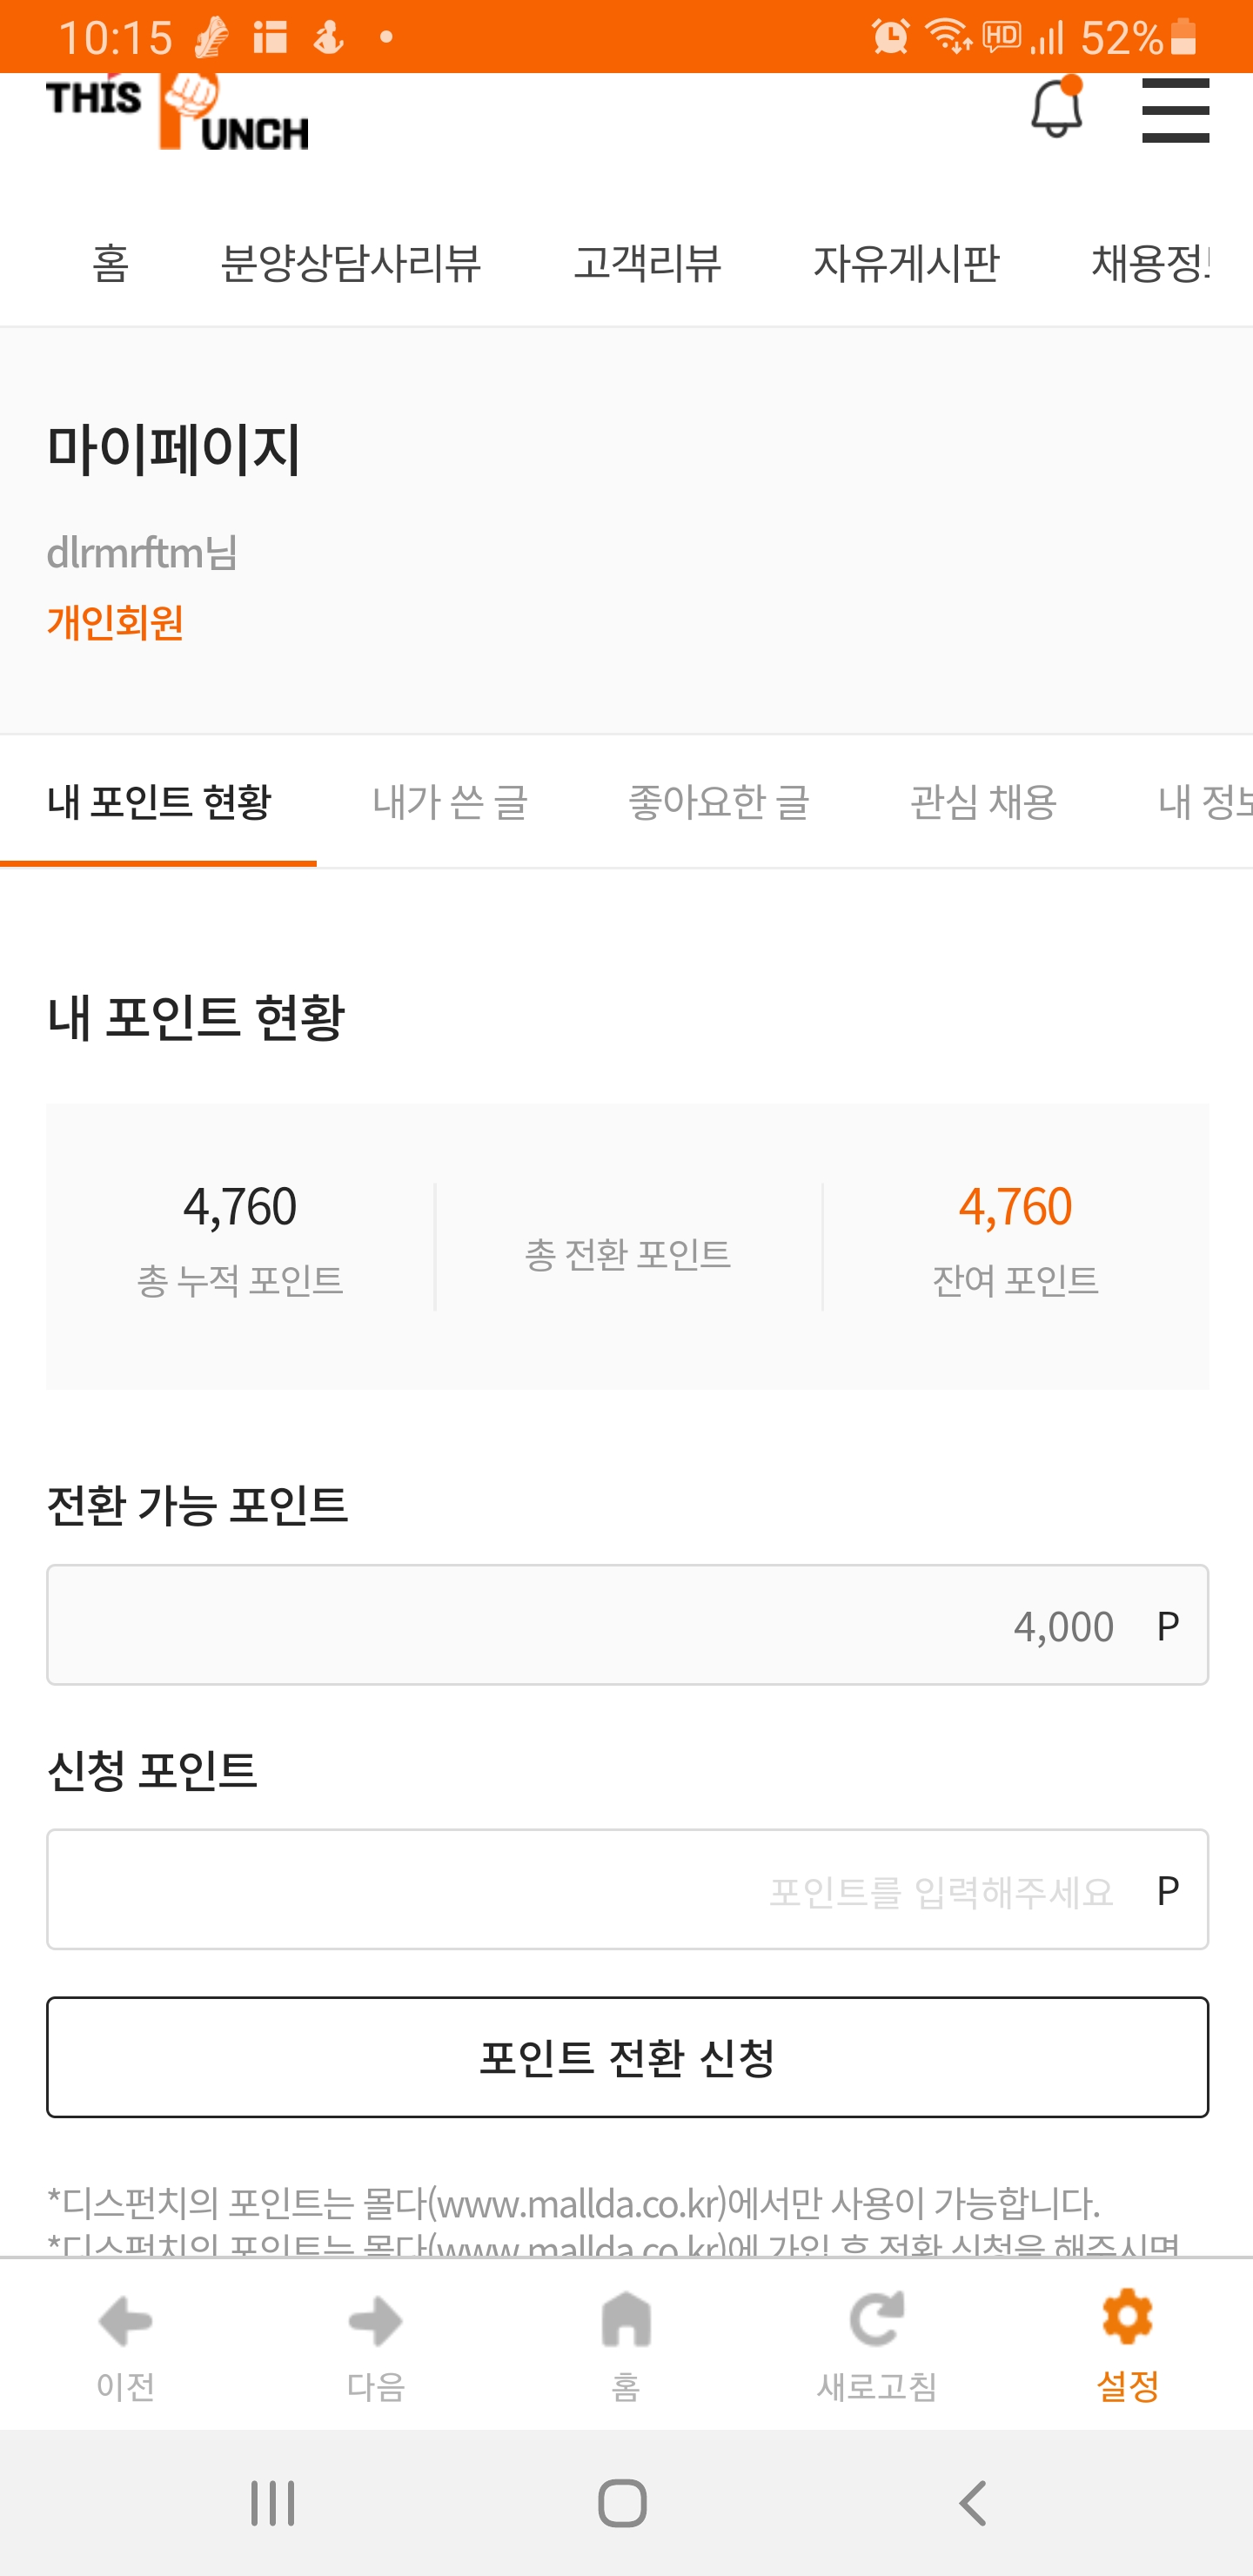The width and height of the screenshot is (1253, 2576).
Task: Tap the 다음 forward arrow icon
Action: tap(376, 2320)
